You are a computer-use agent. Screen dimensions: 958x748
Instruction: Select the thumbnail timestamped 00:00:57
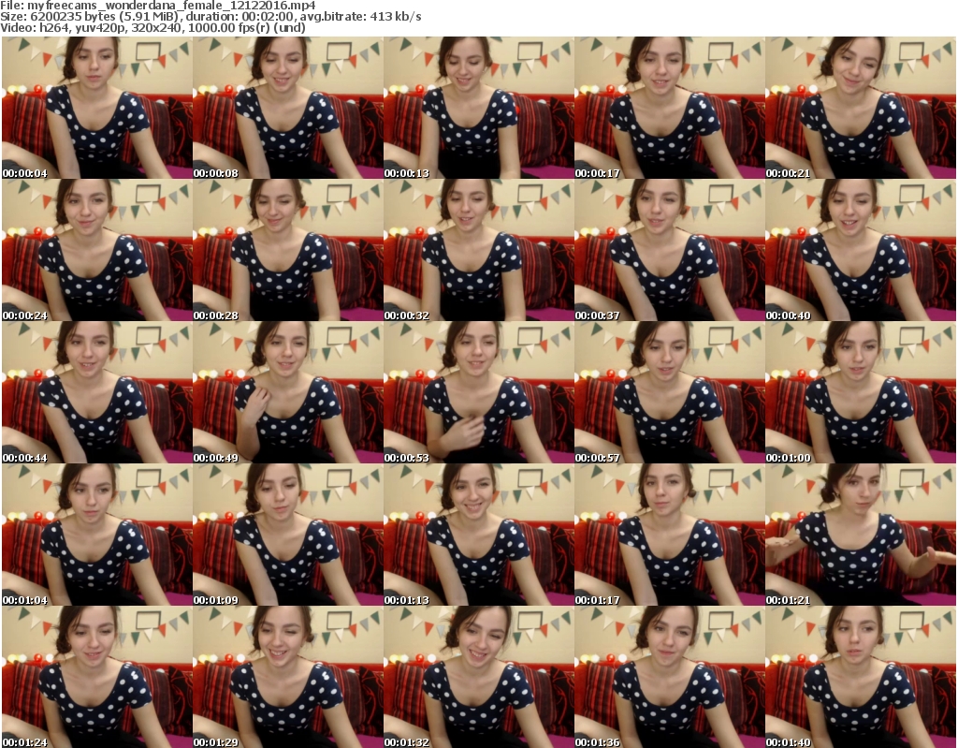coord(670,392)
